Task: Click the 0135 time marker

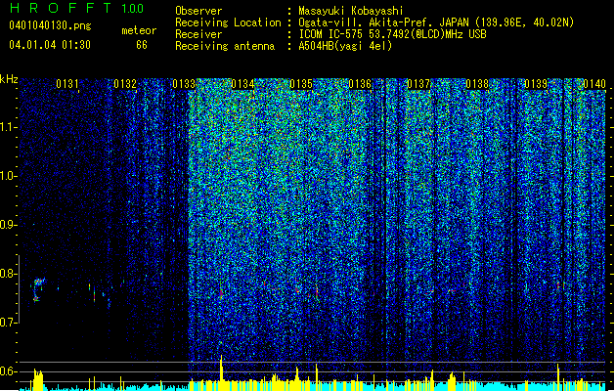Action: 301,84
